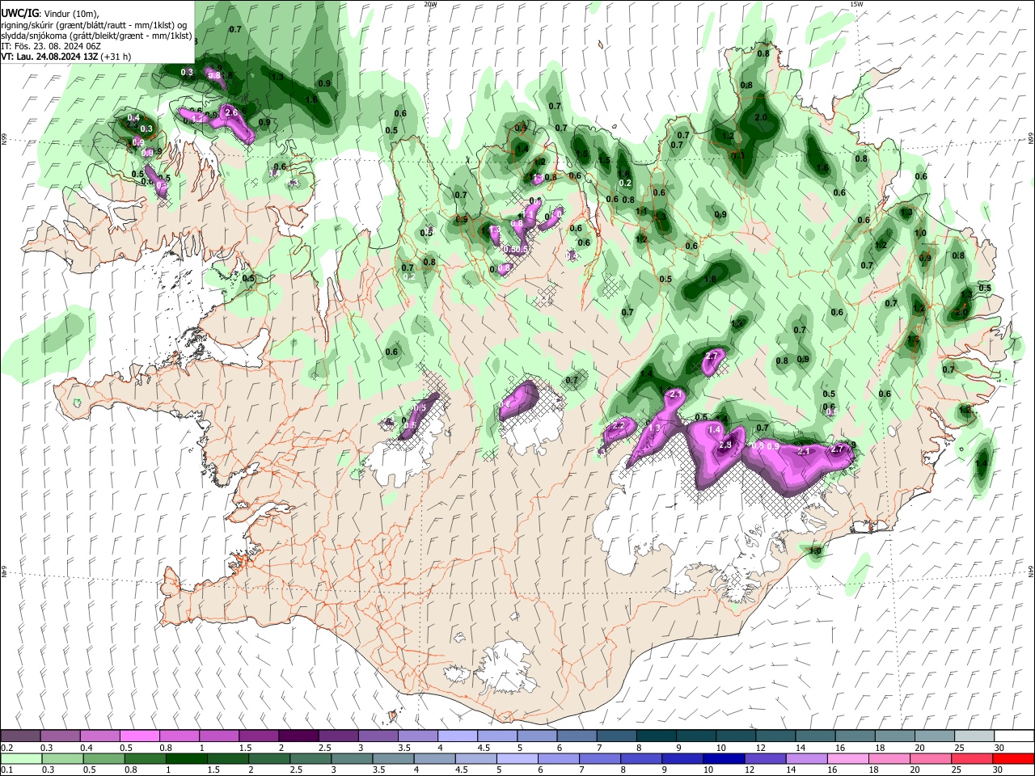Pick the crimson swatch labeled 25 in bottom legend row
Viewport: 1035px width, 776px height.
pos(973,758)
